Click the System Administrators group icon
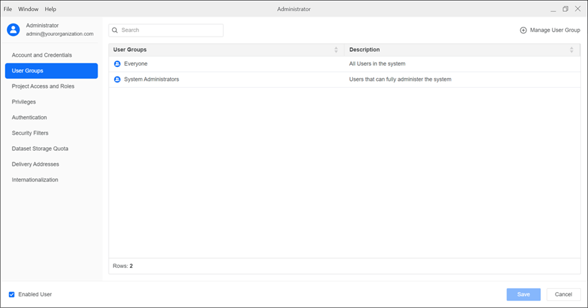This screenshot has width=588, height=308. pos(117,79)
